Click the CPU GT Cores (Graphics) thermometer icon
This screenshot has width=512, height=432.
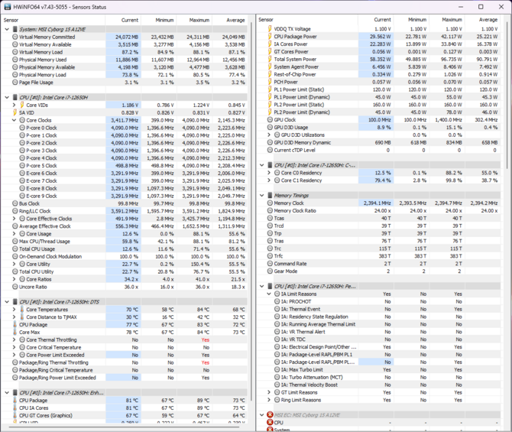tap(15, 415)
